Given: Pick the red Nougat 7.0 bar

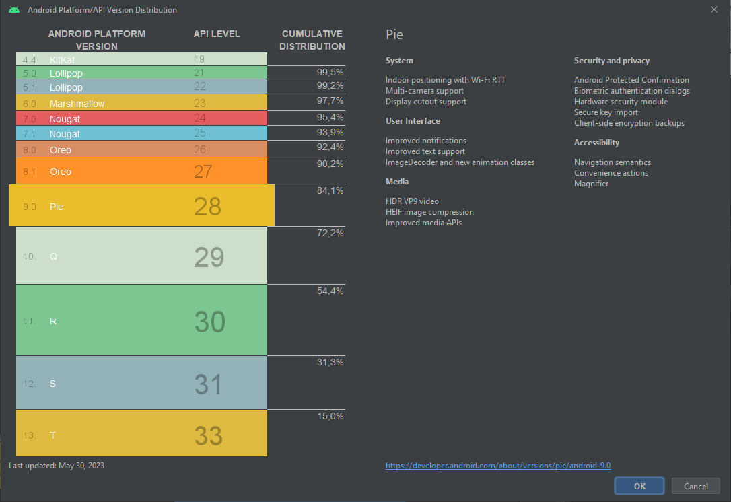Looking at the screenshot, I should coord(141,118).
